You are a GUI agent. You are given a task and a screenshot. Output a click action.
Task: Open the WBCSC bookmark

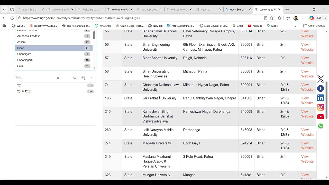pos(19,26)
